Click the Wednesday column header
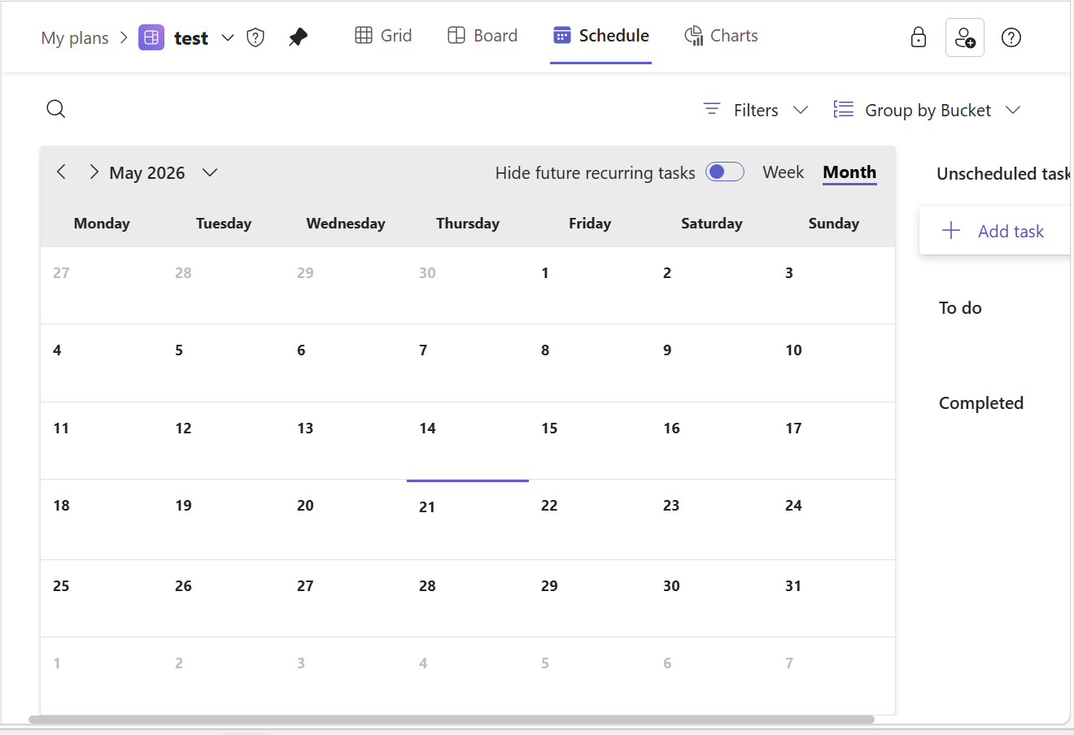Viewport: 1074px width, 735px height. click(x=346, y=224)
